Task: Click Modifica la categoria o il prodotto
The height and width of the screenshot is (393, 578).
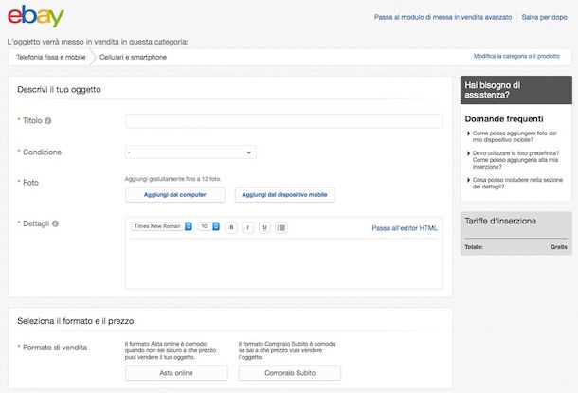Action: coord(516,57)
